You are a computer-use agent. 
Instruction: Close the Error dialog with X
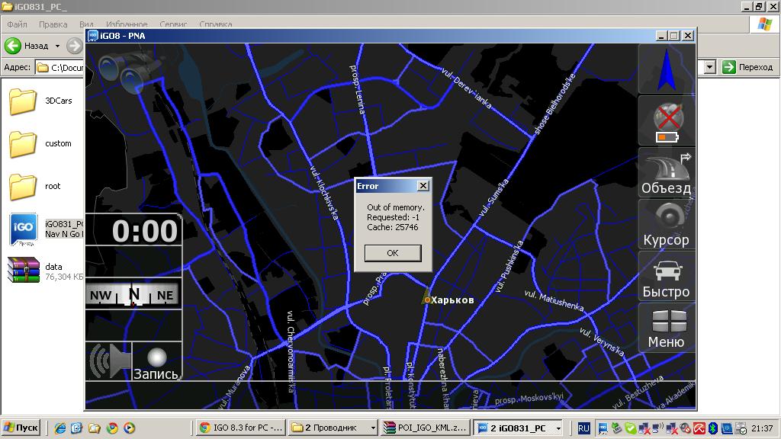point(423,186)
